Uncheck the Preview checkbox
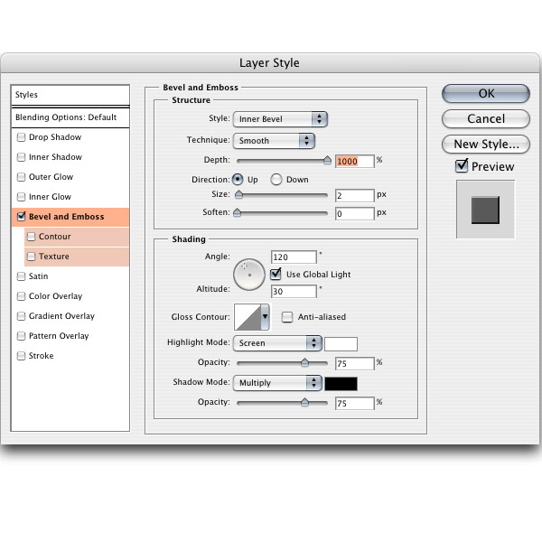This screenshot has width=542, height=542. pos(462,166)
